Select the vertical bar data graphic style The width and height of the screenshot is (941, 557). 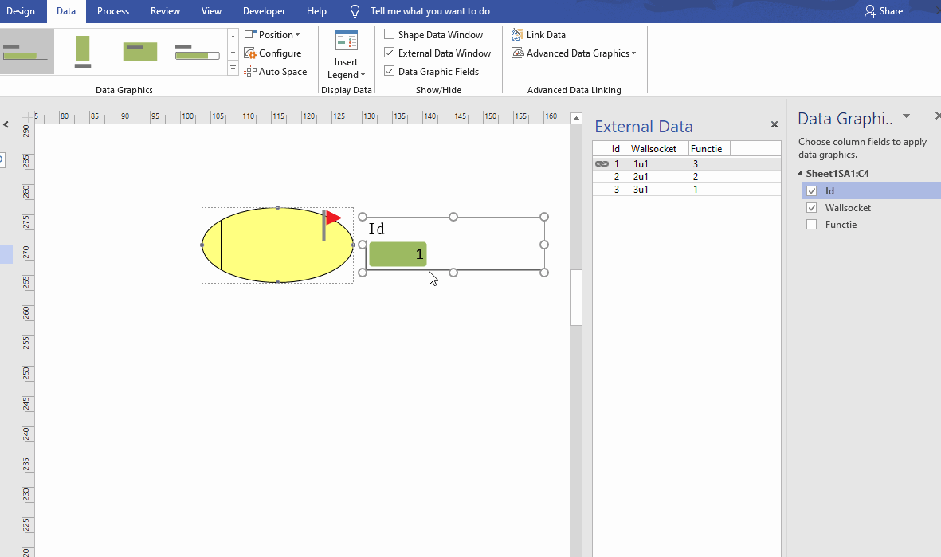pos(83,52)
